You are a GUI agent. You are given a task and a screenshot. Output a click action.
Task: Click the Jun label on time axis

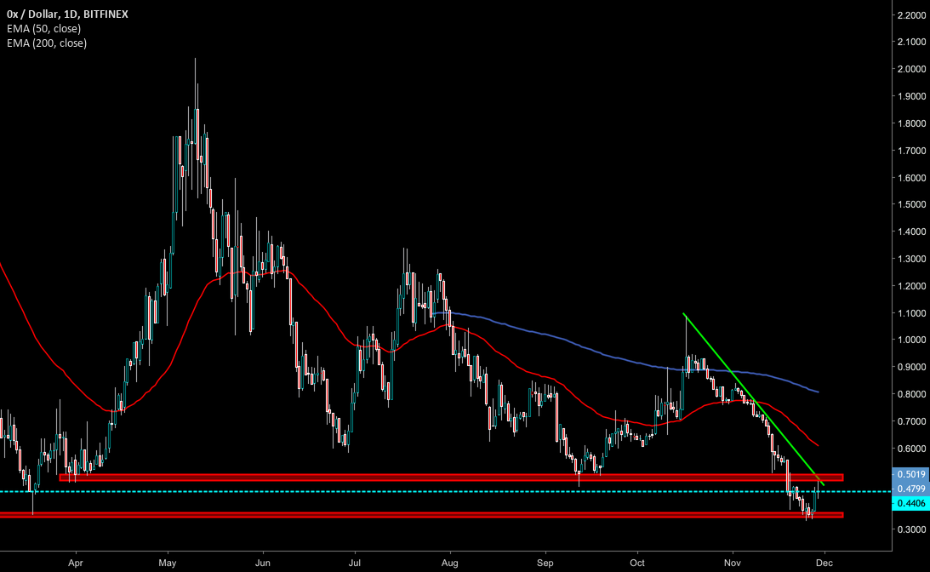tap(263, 563)
